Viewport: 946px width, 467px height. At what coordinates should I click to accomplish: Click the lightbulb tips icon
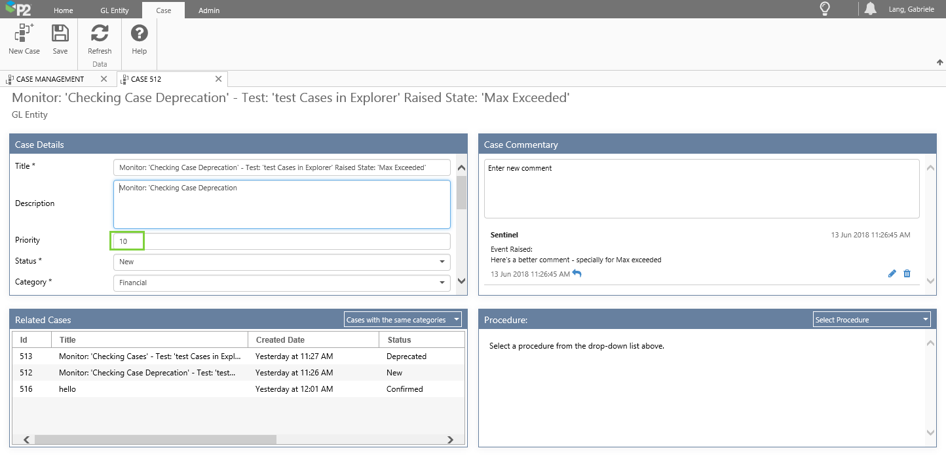(825, 9)
